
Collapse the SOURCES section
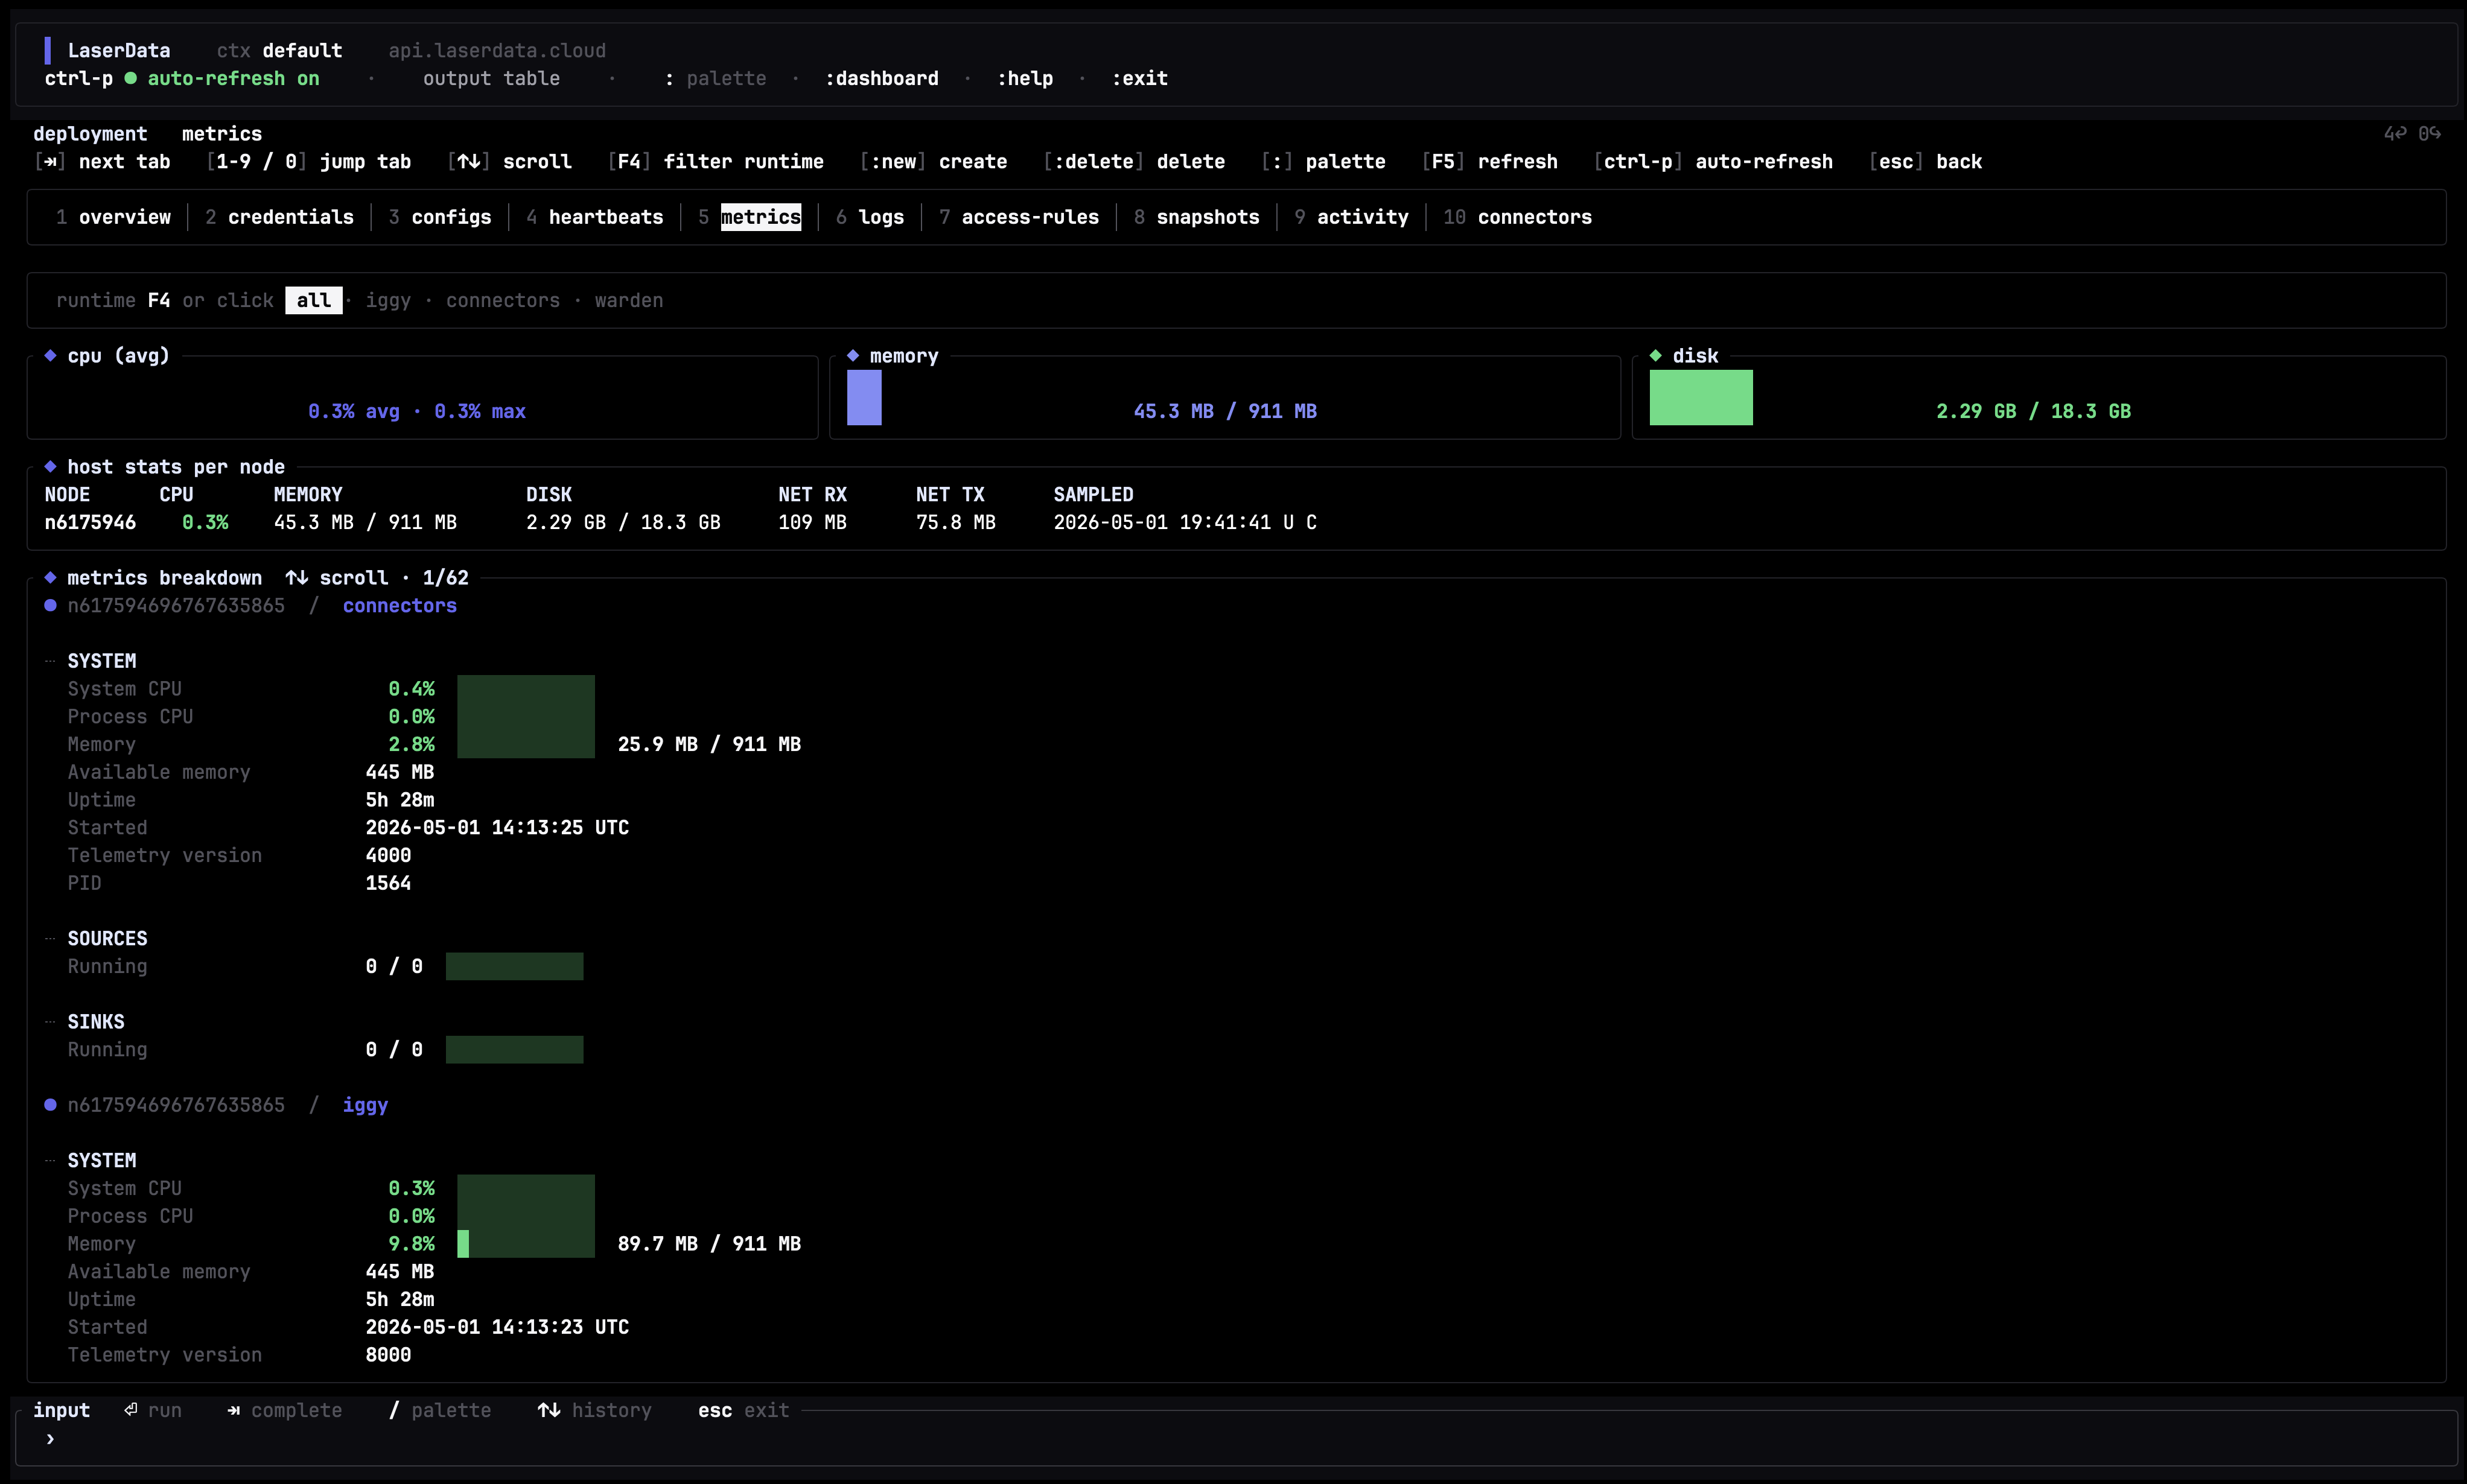click(50, 938)
